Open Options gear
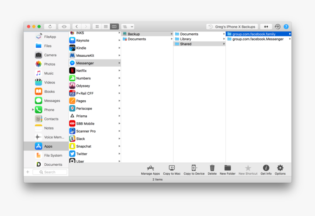Viewport: 315px width, 216px height. [280, 170]
